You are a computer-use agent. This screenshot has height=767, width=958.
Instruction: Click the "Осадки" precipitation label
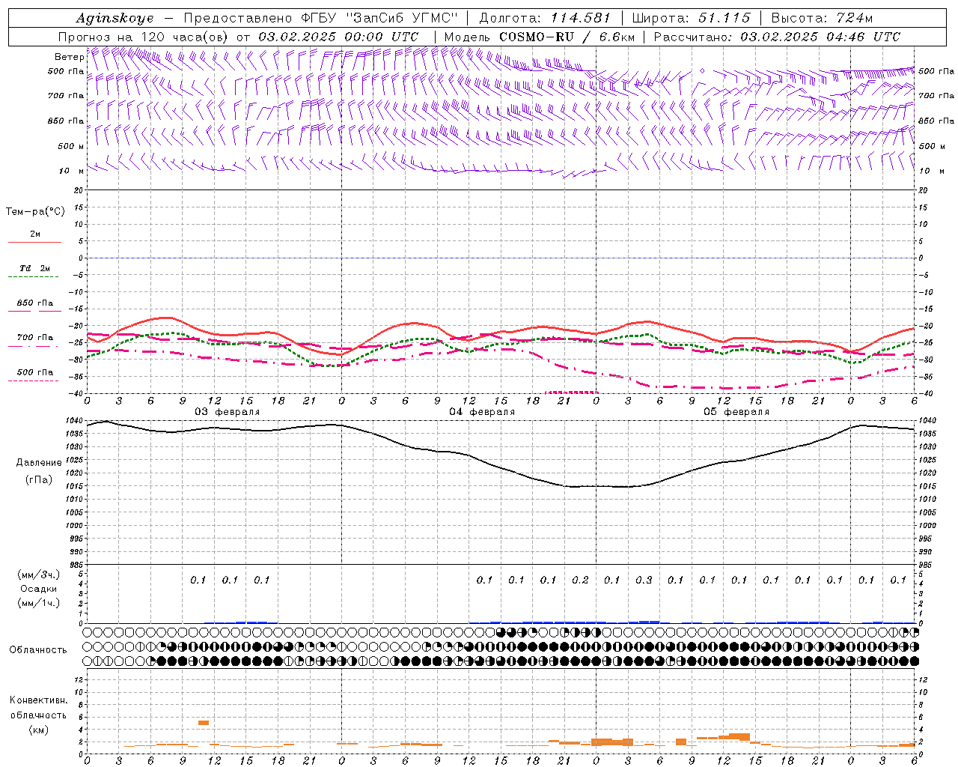[38, 589]
